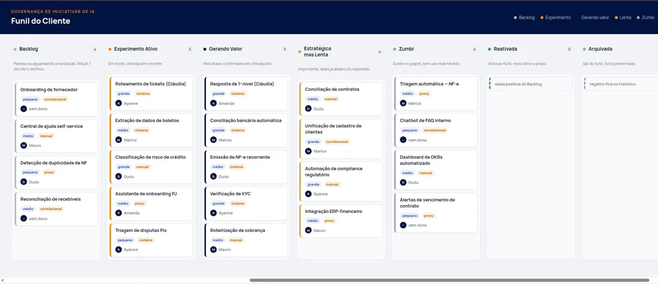Click Amanda's avatar on Resposta de 1º nível card

pos(213,103)
